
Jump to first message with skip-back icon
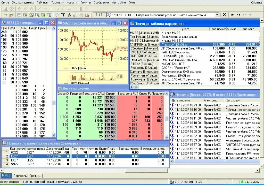(233, 15)
